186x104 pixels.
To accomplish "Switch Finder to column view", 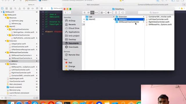I will click(92, 12).
